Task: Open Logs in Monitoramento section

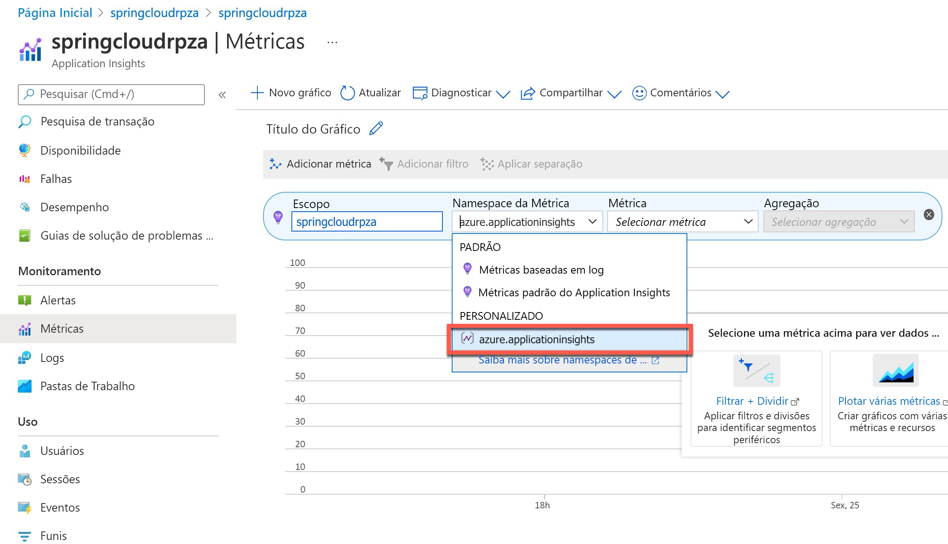Action: click(52, 358)
